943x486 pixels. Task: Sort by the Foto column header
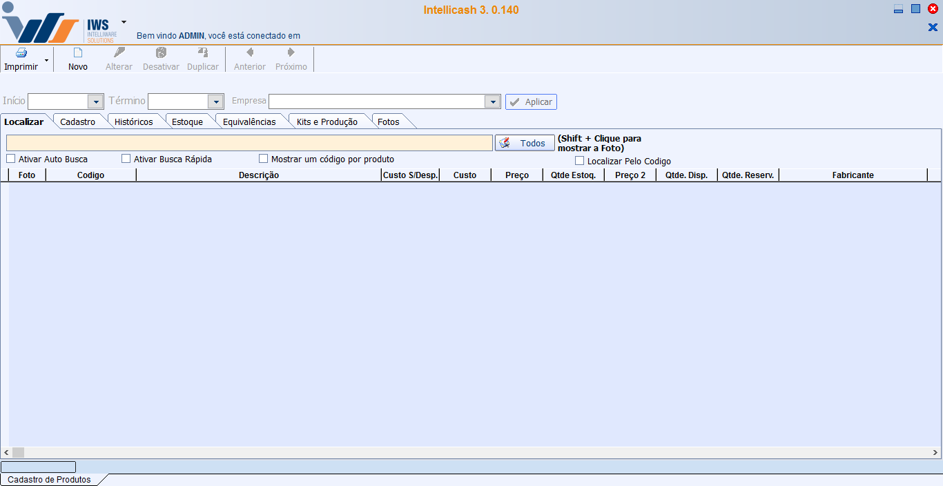pos(27,175)
